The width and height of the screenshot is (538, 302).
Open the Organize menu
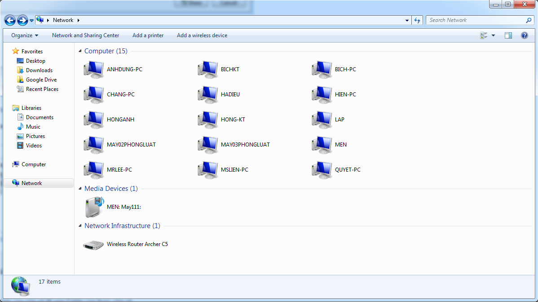[x=25, y=35]
